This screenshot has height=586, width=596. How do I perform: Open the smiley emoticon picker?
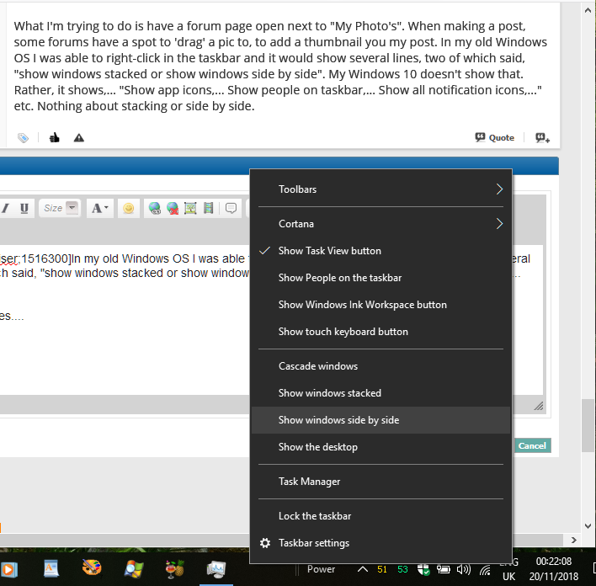click(x=129, y=208)
